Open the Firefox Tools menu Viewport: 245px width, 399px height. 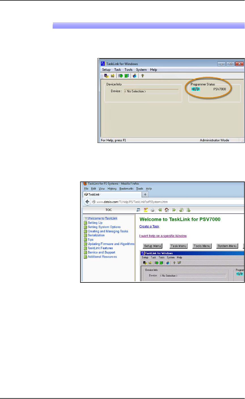(x=140, y=189)
